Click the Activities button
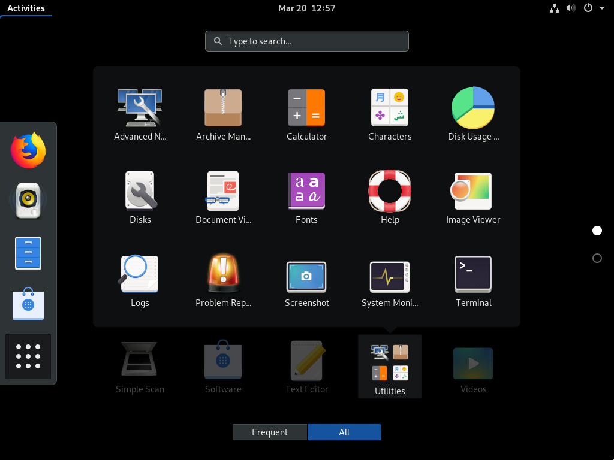614x460 pixels. click(26, 8)
